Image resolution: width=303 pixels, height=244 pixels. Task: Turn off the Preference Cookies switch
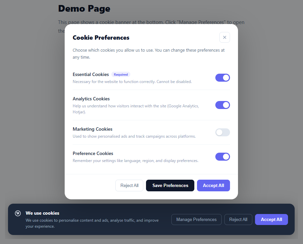click(x=223, y=157)
